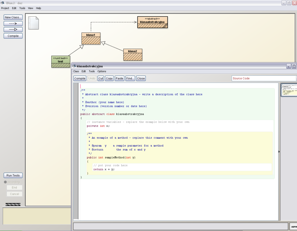Open the Project menu
Screen dimensions: 297x231
coord(5,8)
